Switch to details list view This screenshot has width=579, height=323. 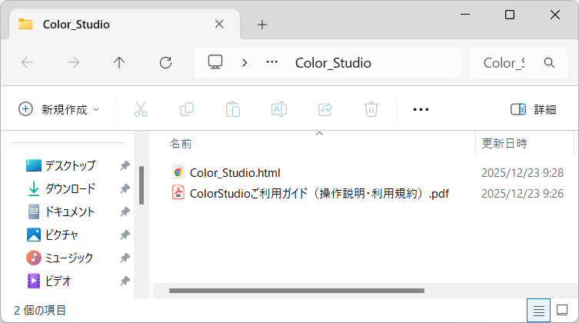(x=539, y=311)
